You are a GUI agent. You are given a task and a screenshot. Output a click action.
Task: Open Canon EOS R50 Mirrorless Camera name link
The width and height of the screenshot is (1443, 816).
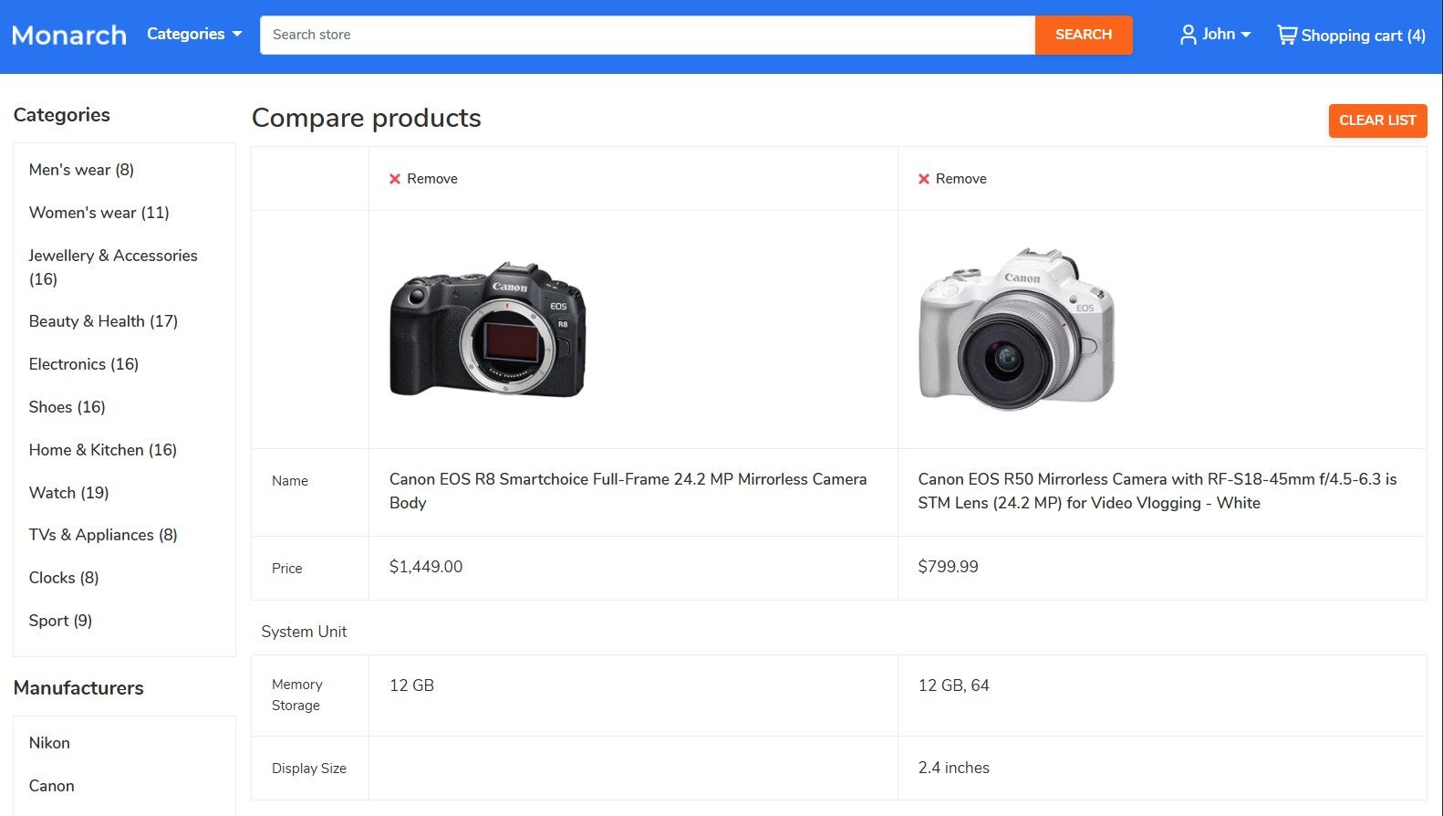coord(1158,491)
